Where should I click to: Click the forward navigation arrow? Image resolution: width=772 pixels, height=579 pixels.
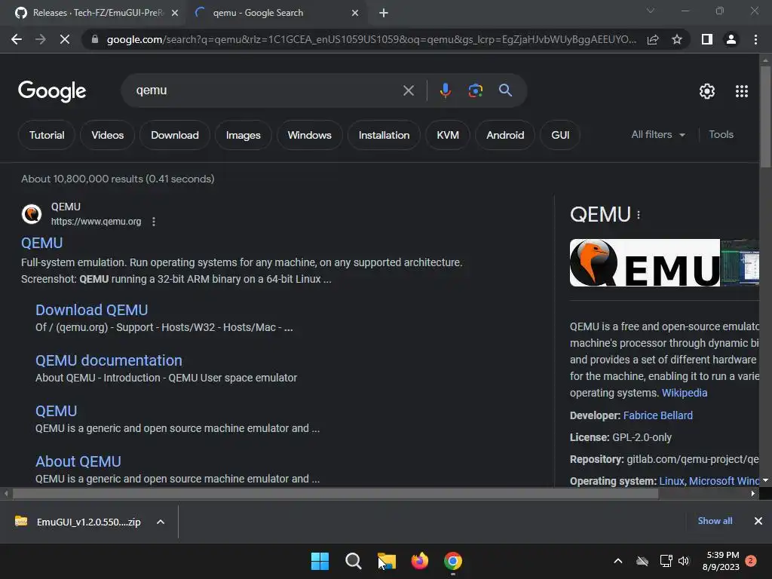41,39
